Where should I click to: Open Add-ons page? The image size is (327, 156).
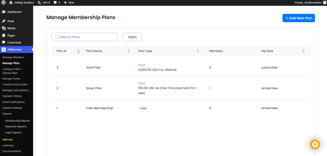coord(8,139)
